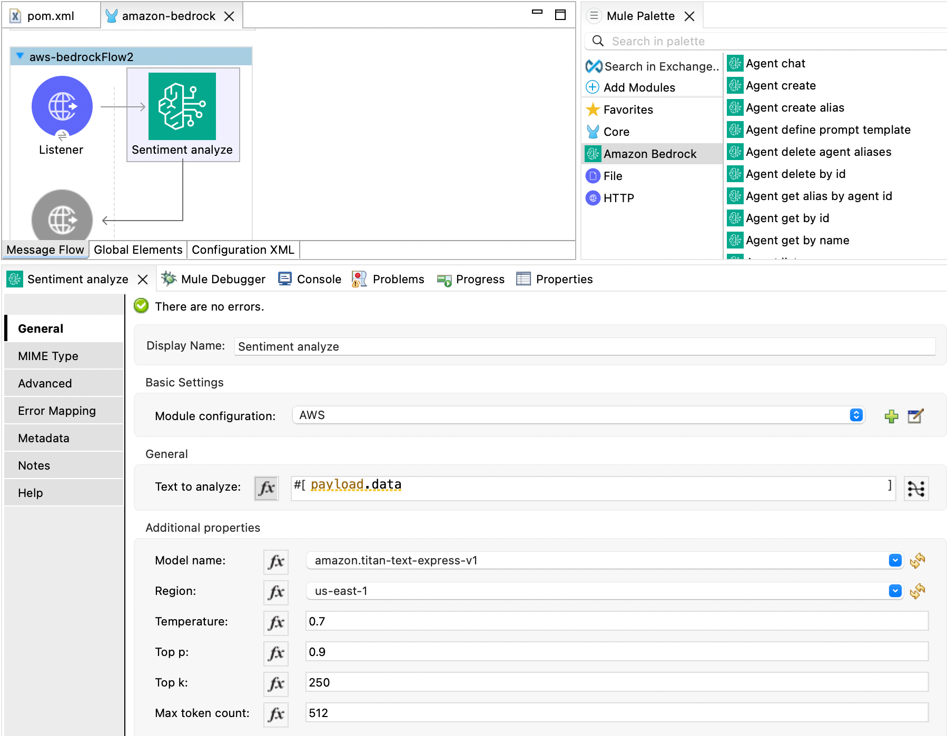
Task: Refresh Region values
Action: [x=917, y=591]
